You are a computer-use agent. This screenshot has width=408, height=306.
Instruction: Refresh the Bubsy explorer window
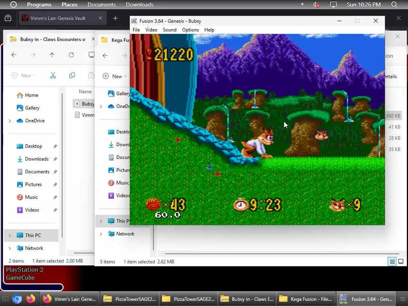[x=71, y=55]
